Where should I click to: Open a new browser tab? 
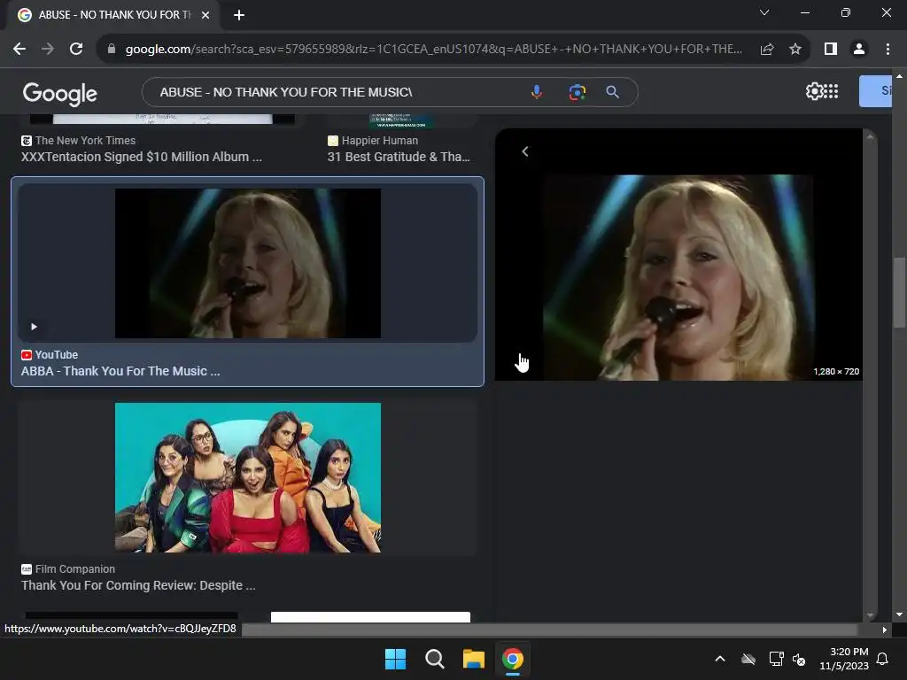[239, 15]
